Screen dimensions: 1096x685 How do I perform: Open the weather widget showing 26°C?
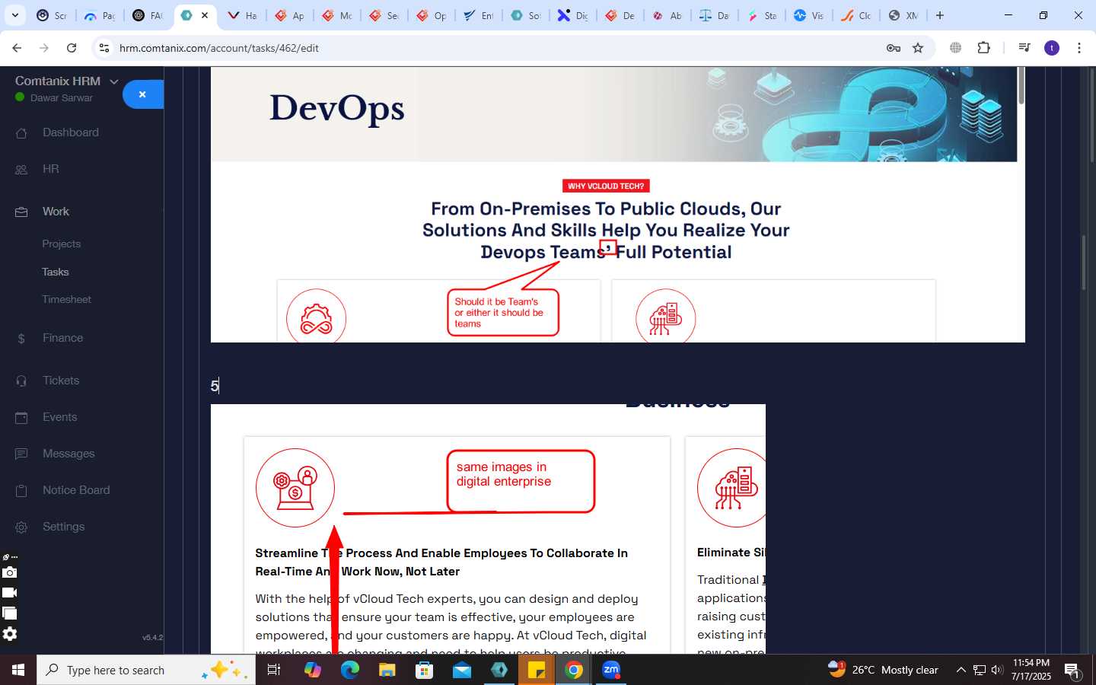pyautogui.click(x=884, y=670)
